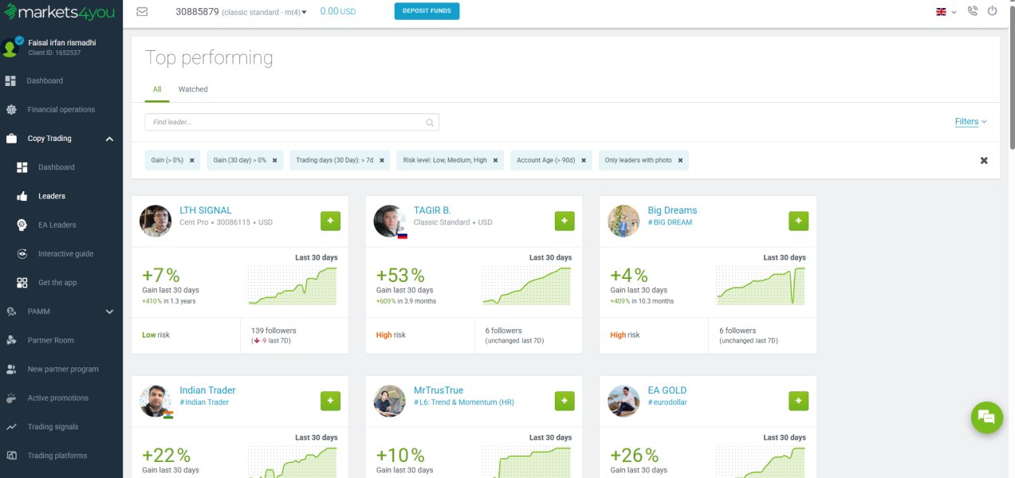
Task: Click the #BIG DREAM hashtag
Action: point(670,222)
